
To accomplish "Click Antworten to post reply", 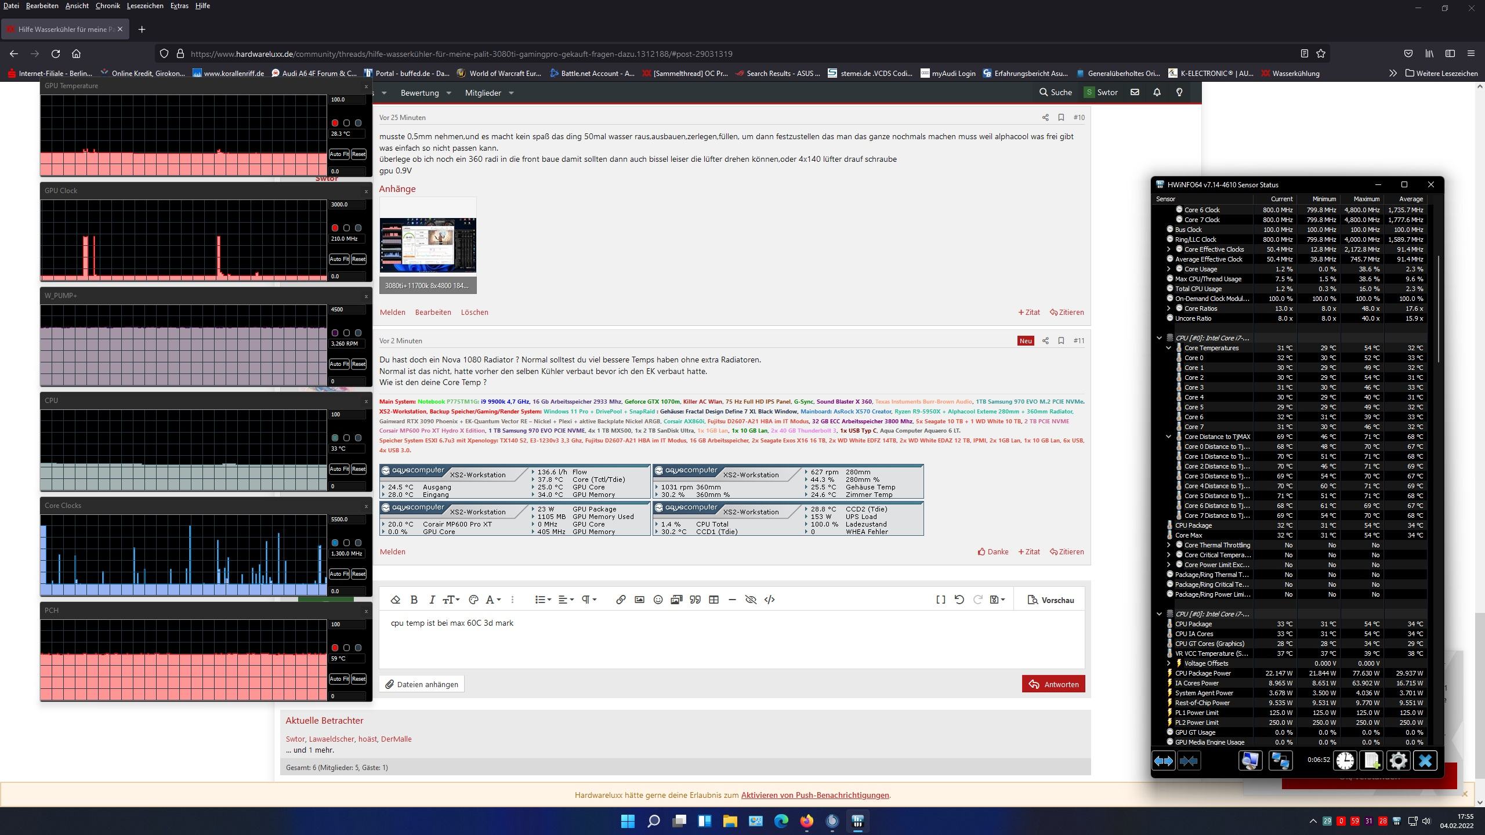I will tap(1053, 684).
